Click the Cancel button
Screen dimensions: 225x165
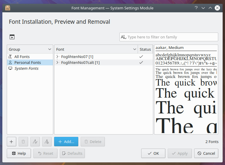(x=206, y=153)
